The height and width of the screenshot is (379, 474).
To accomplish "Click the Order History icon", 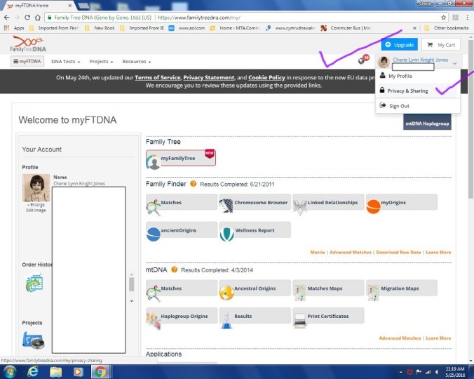I will [34, 283].
